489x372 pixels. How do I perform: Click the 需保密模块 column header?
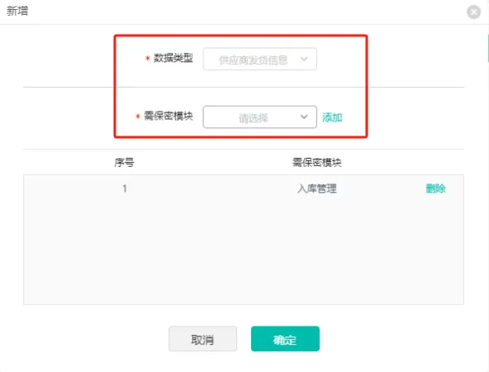point(317,162)
